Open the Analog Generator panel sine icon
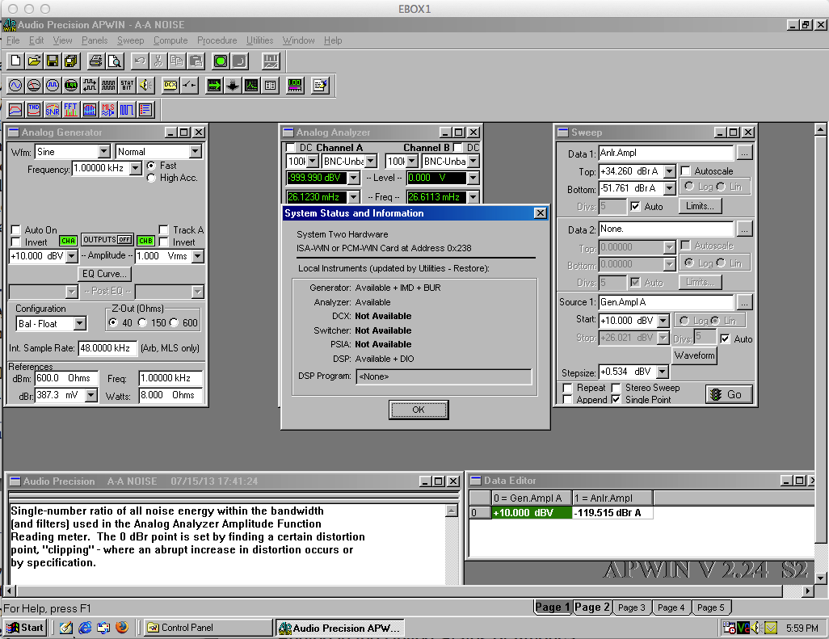This screenshot has width=829, height=639. tap(15, 85)
